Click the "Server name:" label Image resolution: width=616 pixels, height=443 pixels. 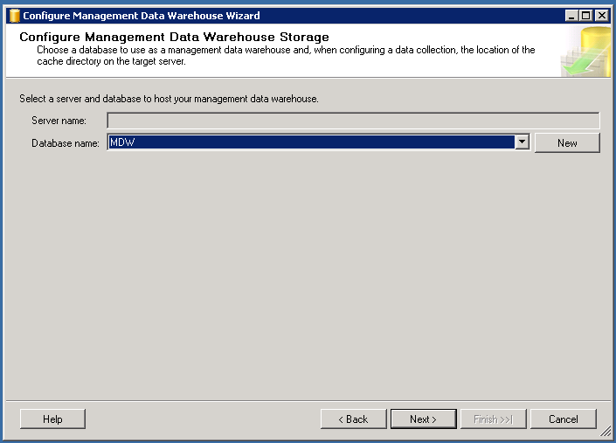pos(59,121)
